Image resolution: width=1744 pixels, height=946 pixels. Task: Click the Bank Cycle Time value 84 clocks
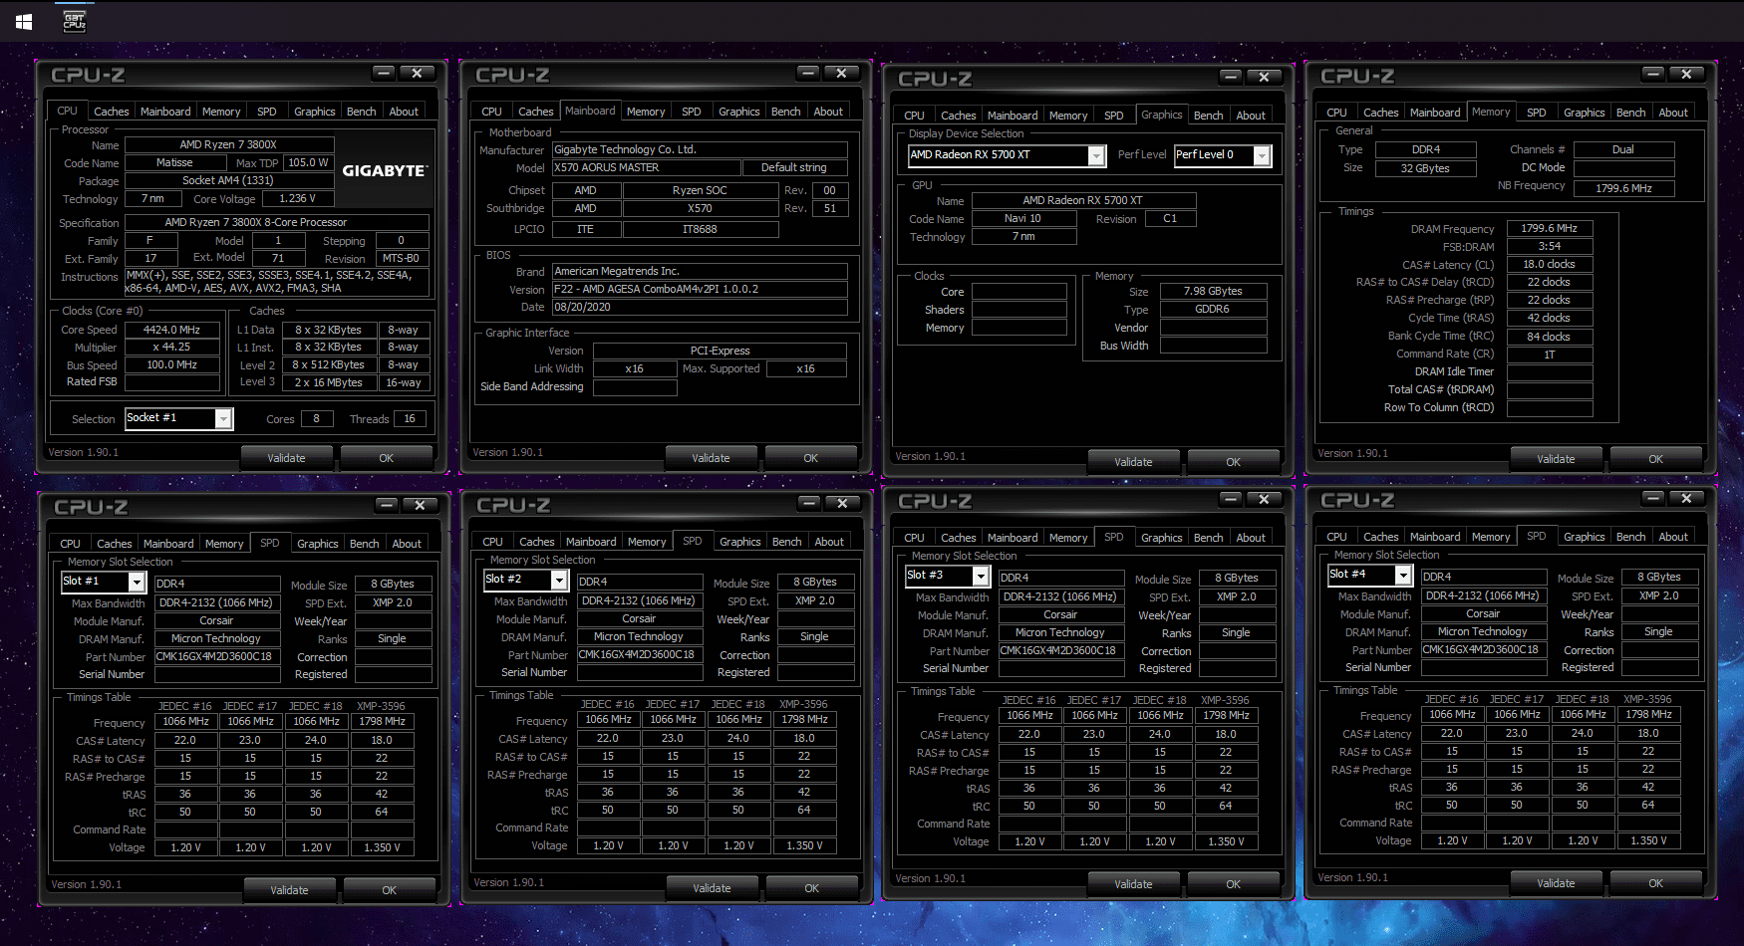[1550, 337]
